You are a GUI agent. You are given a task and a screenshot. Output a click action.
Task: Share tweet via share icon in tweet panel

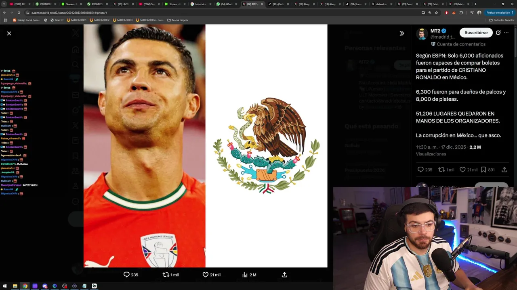pos(504,170)
